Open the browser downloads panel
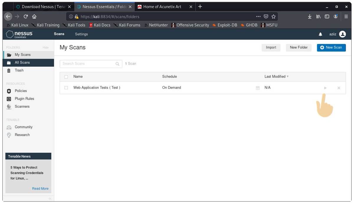The width and height of the screenshot is (354, 204). coord(309,17)
